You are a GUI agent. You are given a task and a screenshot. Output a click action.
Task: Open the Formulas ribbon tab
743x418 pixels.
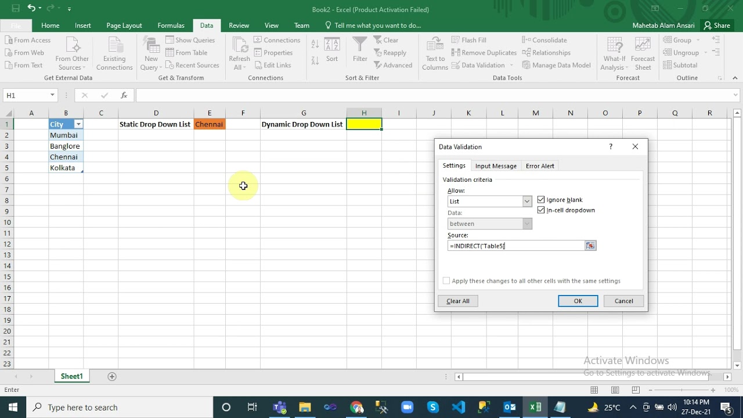pos(171,26)
